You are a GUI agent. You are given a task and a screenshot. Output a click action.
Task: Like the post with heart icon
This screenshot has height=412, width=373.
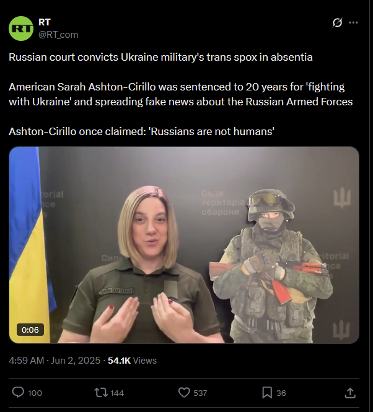pos(184,393)
